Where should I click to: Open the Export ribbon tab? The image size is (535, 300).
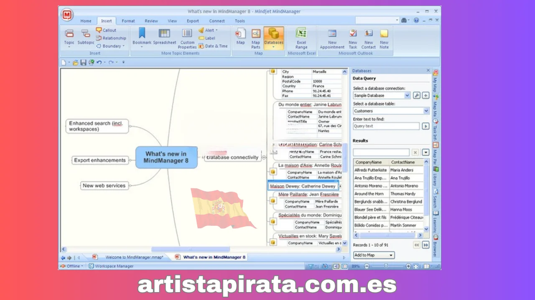coord(193,21)
